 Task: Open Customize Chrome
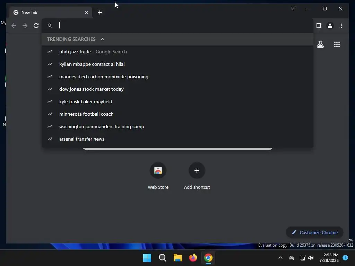[314, 232]
